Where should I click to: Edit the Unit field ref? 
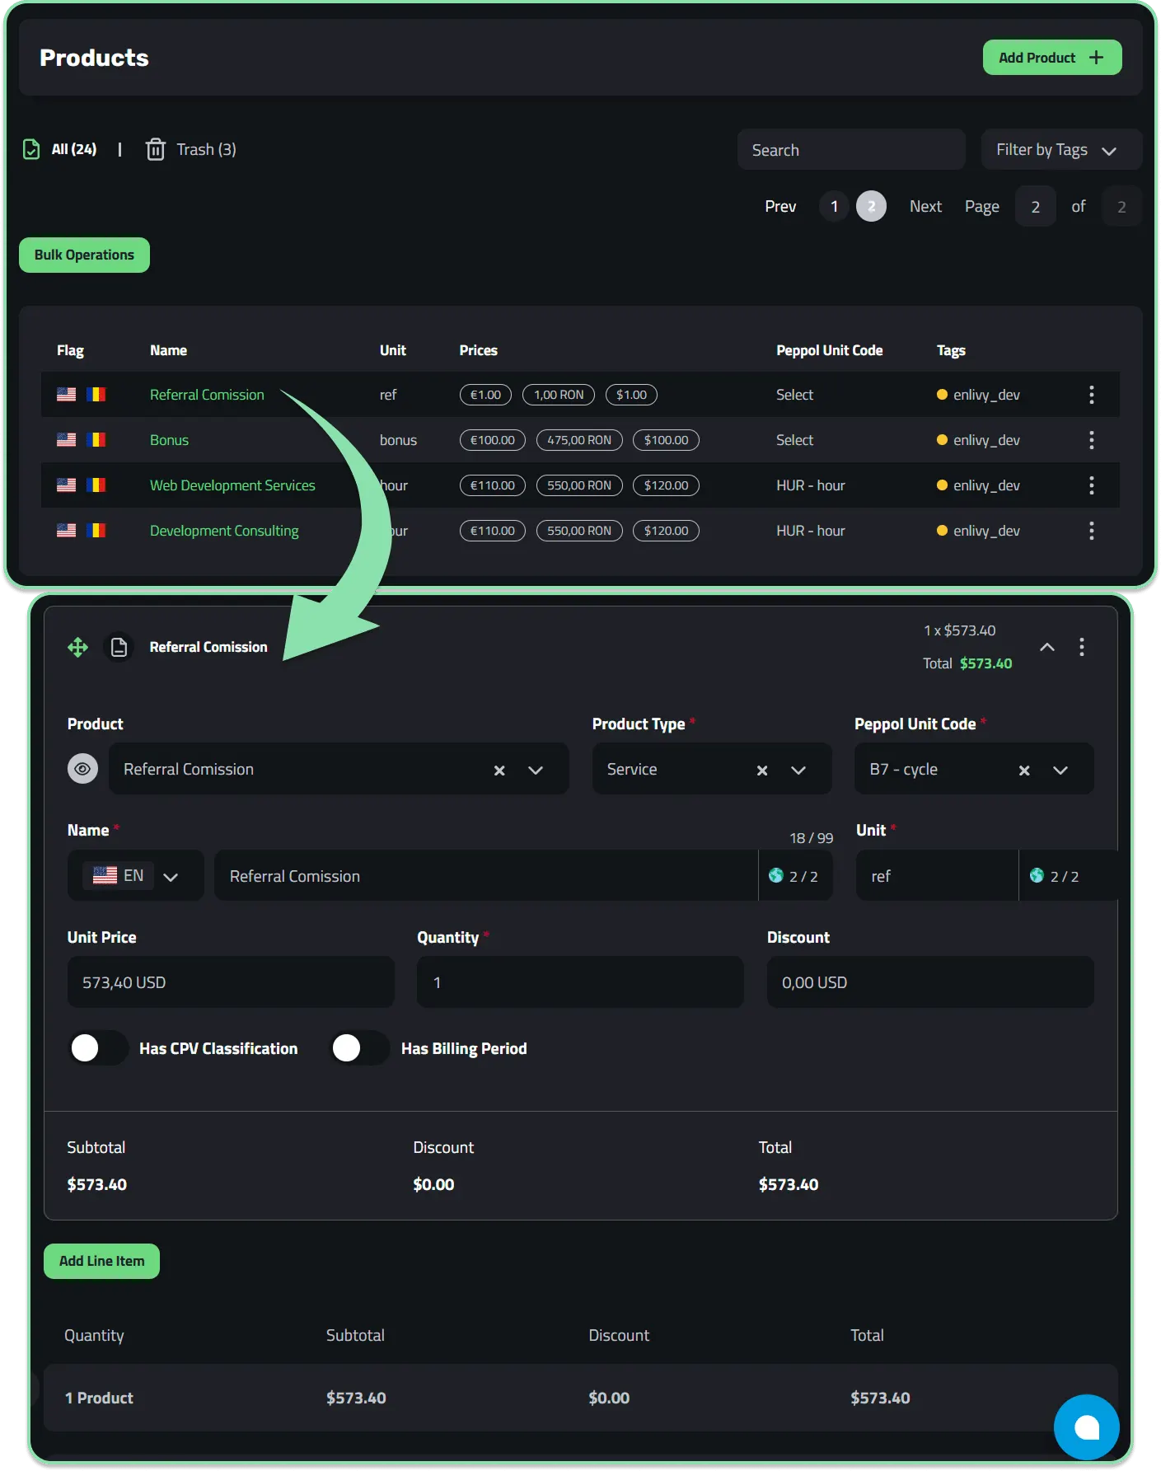point(938,875)
